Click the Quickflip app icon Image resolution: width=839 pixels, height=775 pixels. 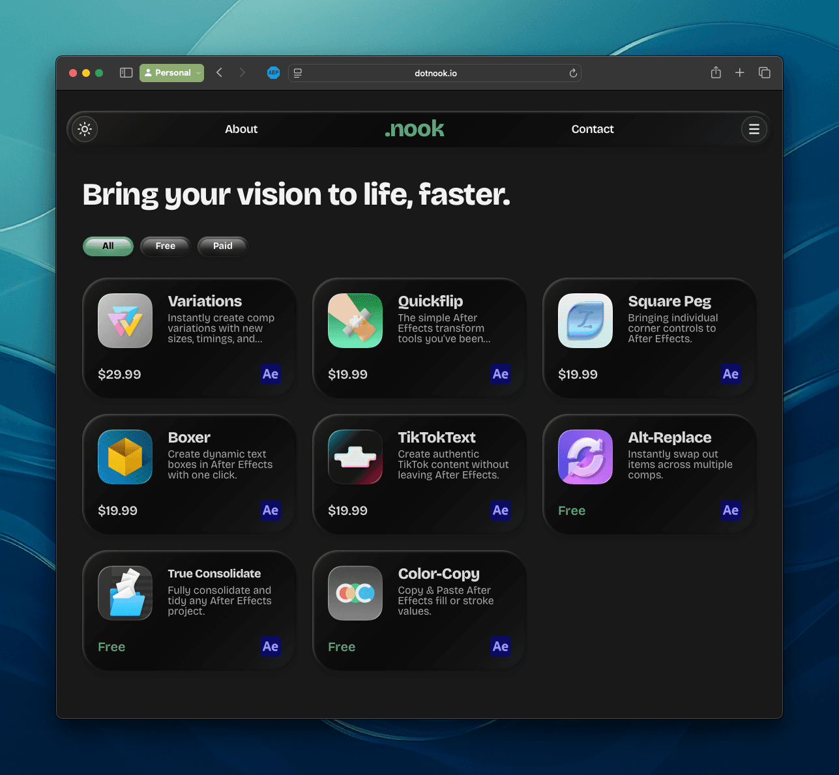tap(355, 321)
